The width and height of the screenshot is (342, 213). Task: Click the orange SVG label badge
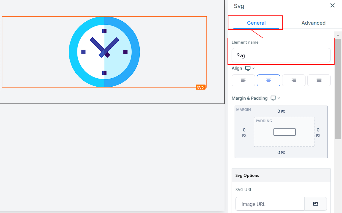(201, 87)
